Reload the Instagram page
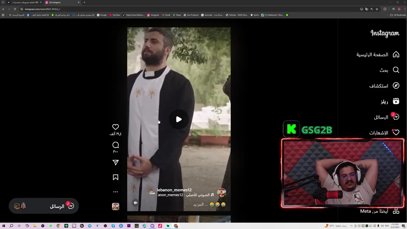The width and height of the screenshot is (407, 229). (15, 9)
